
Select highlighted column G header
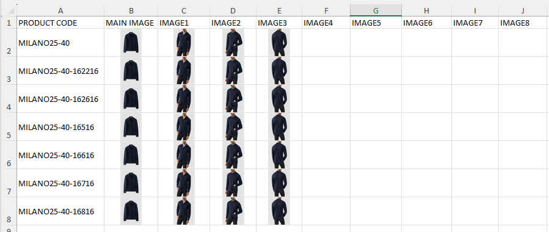[376, 11]
